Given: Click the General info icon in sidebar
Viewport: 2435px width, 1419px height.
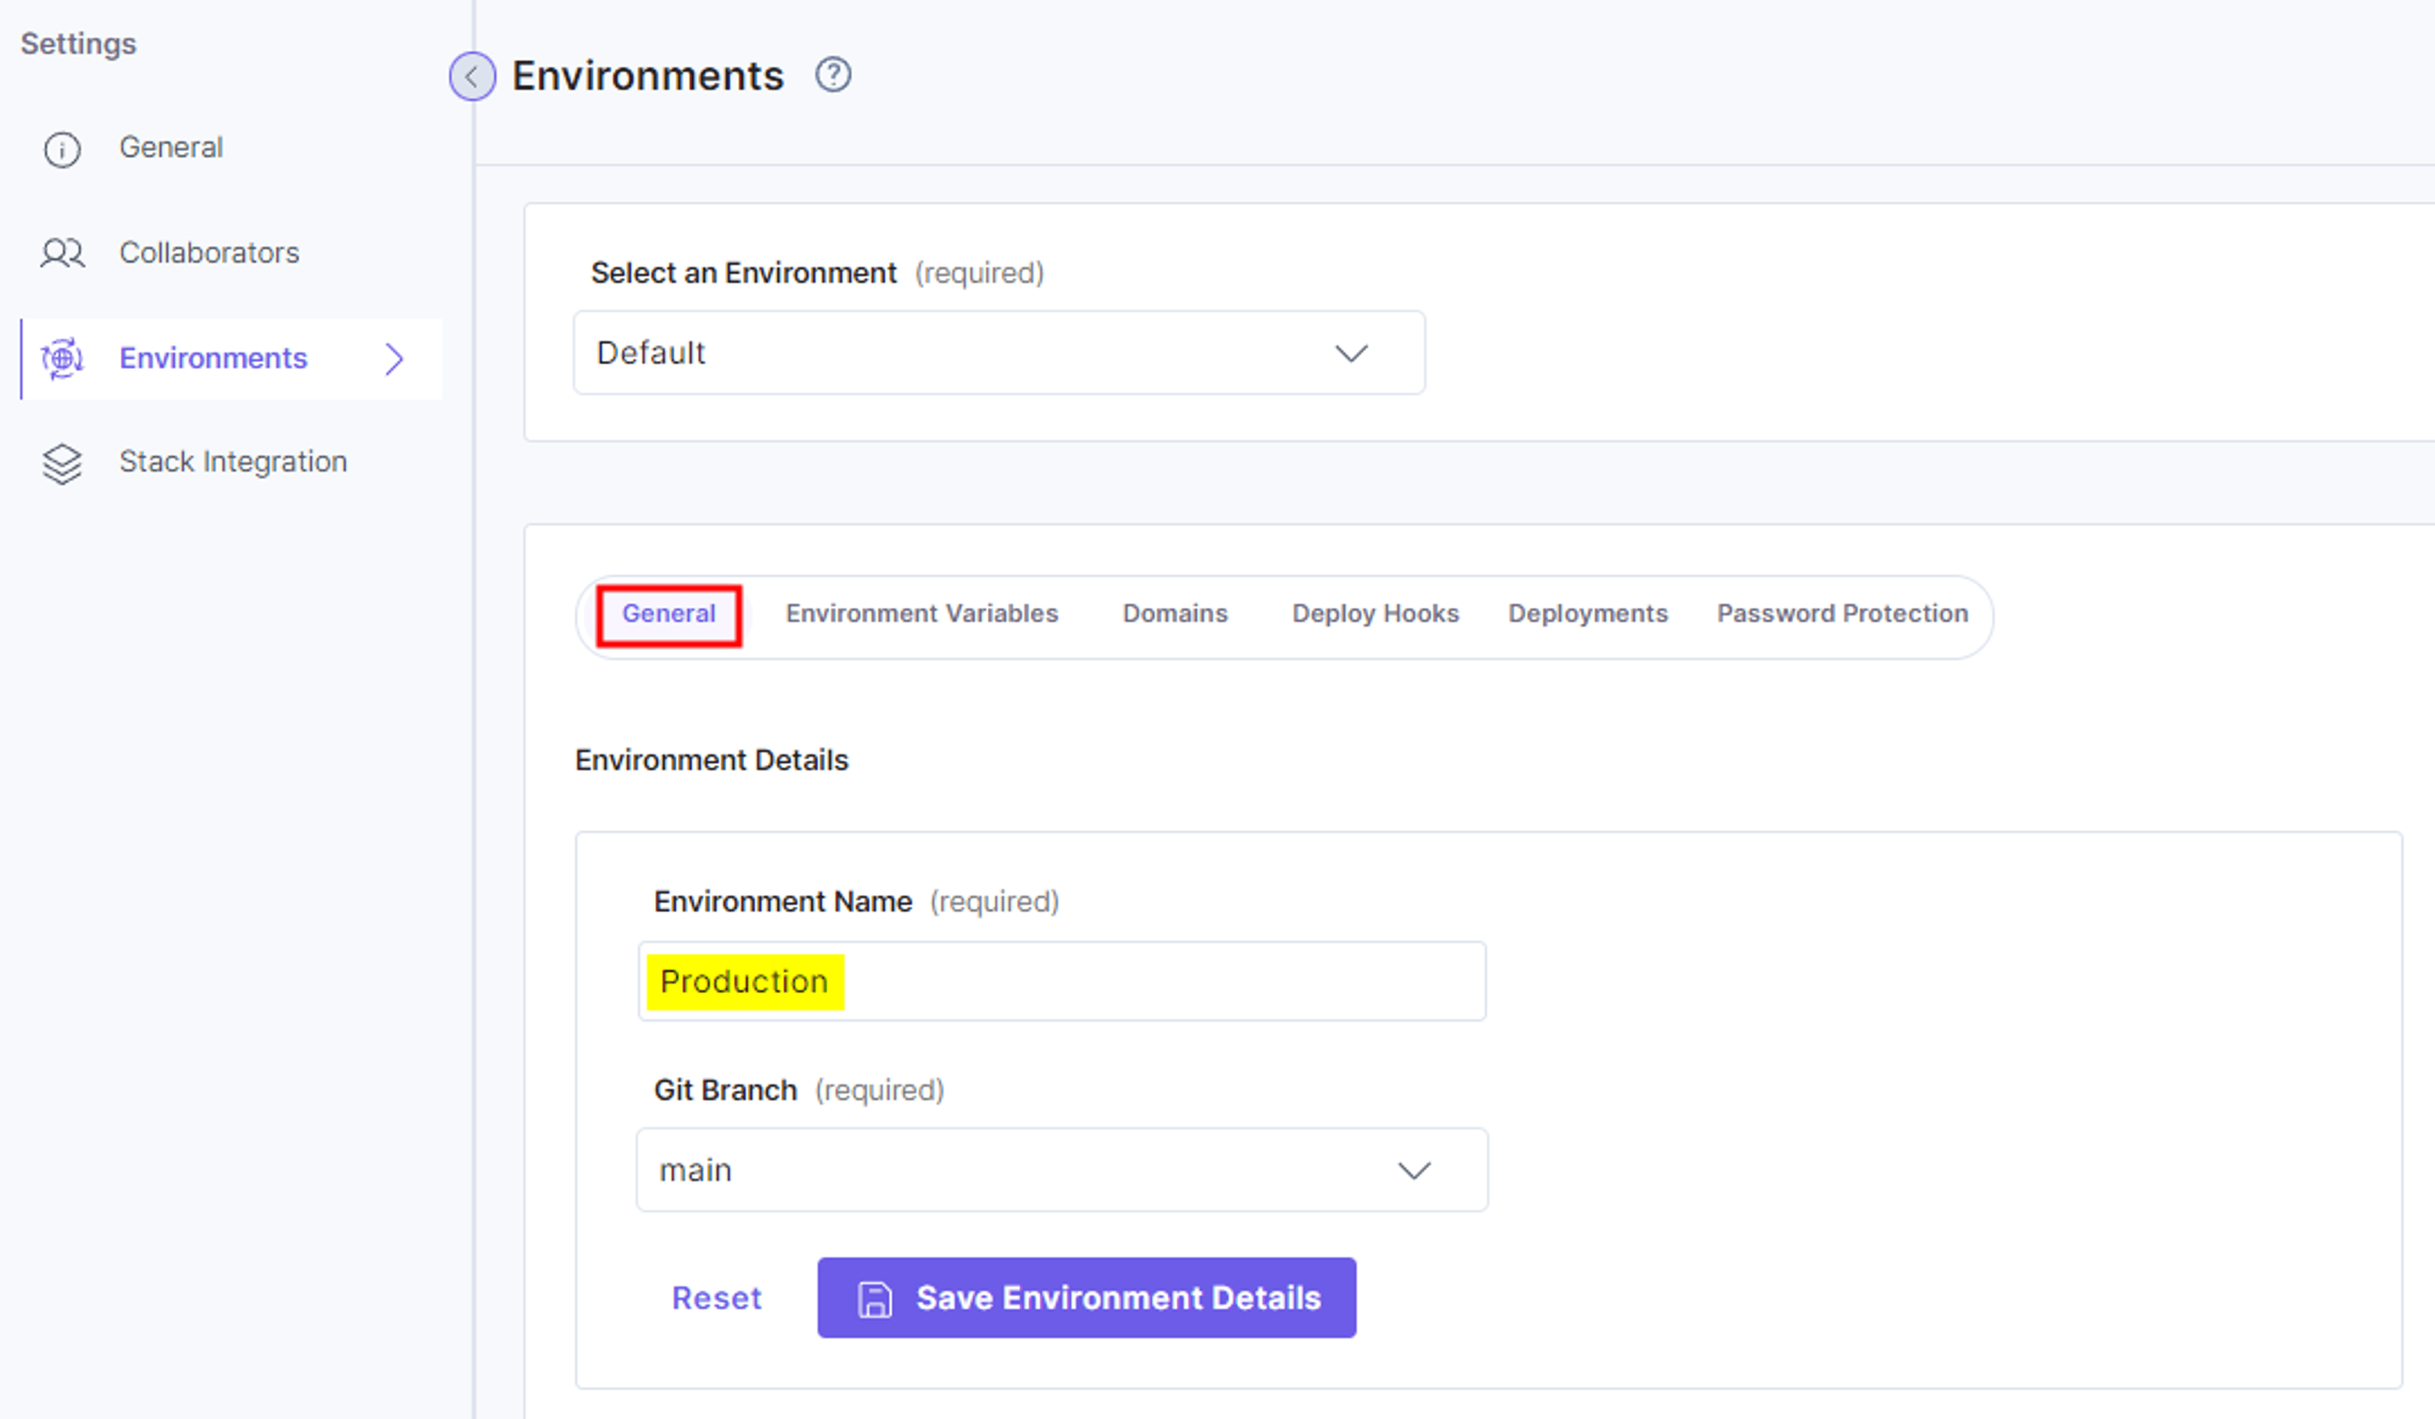Looking at the screenshot, I should (x=62, y=149).
